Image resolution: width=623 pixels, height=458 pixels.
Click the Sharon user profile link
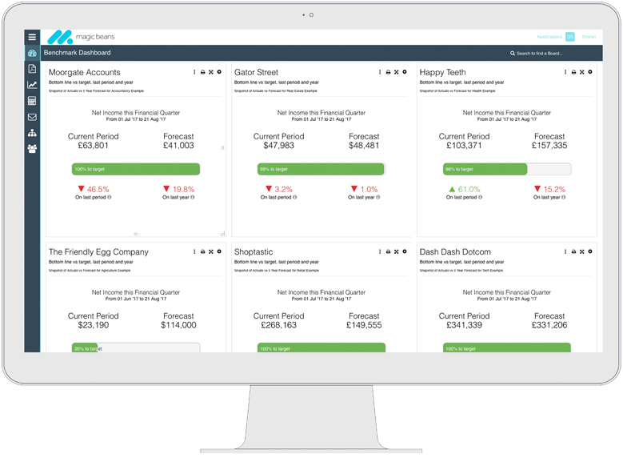[589, 37]
